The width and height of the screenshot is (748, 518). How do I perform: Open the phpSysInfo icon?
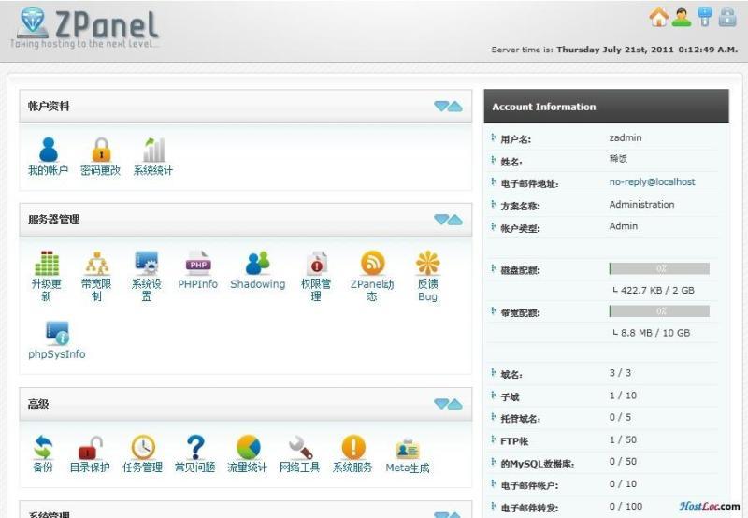click(x=57, y=333)
